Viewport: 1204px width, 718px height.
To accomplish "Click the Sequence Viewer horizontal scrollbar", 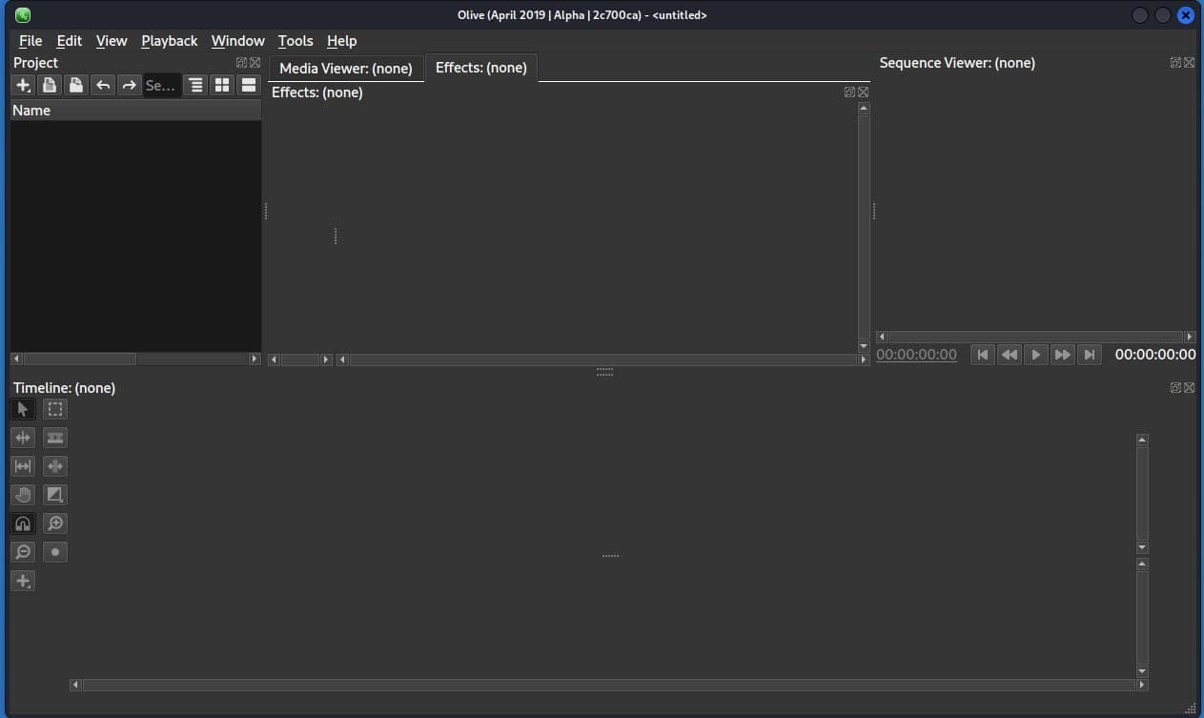I will [1035, 337].
